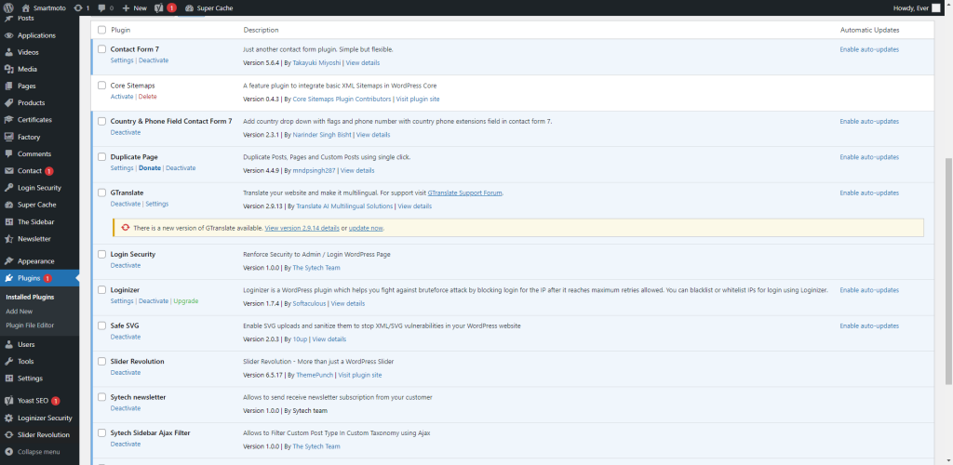Click the Media icon in sidebar
Image resolution: width=953 pixels, height=465 pixels.
9,69
